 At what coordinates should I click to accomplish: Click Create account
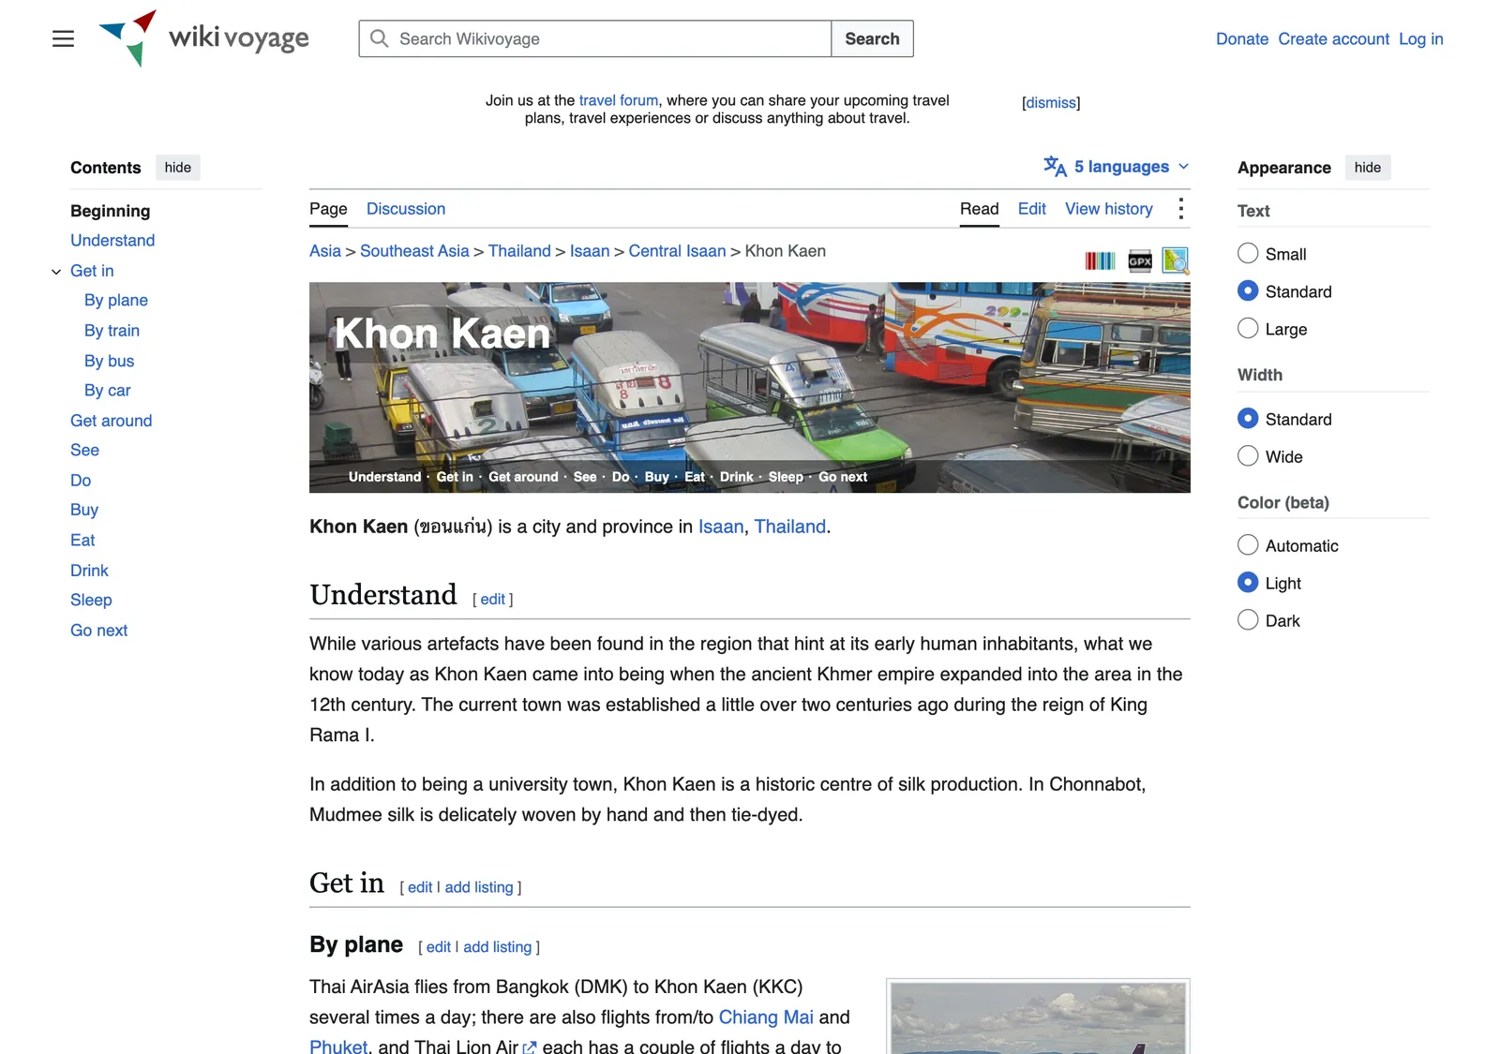[x=1334, y=38]
